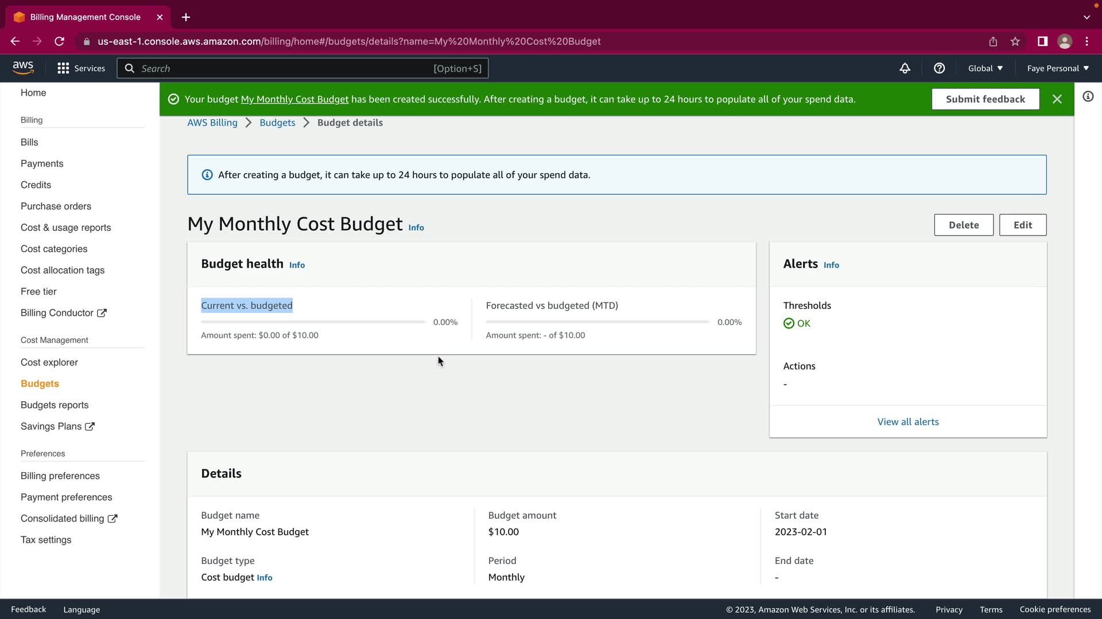The image size is (1102, 619).
Task: Dismiss the green success banner
Action: (x=1057, y=99)
